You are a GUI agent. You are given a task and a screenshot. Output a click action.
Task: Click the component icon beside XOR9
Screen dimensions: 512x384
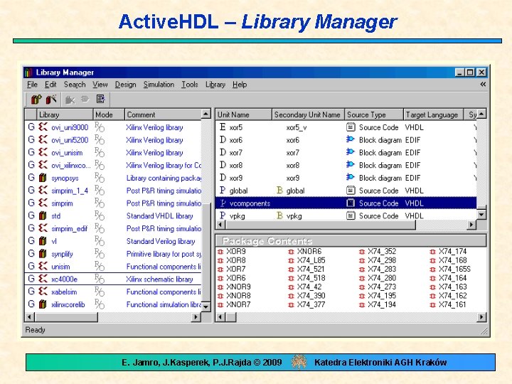click(220, 252)
